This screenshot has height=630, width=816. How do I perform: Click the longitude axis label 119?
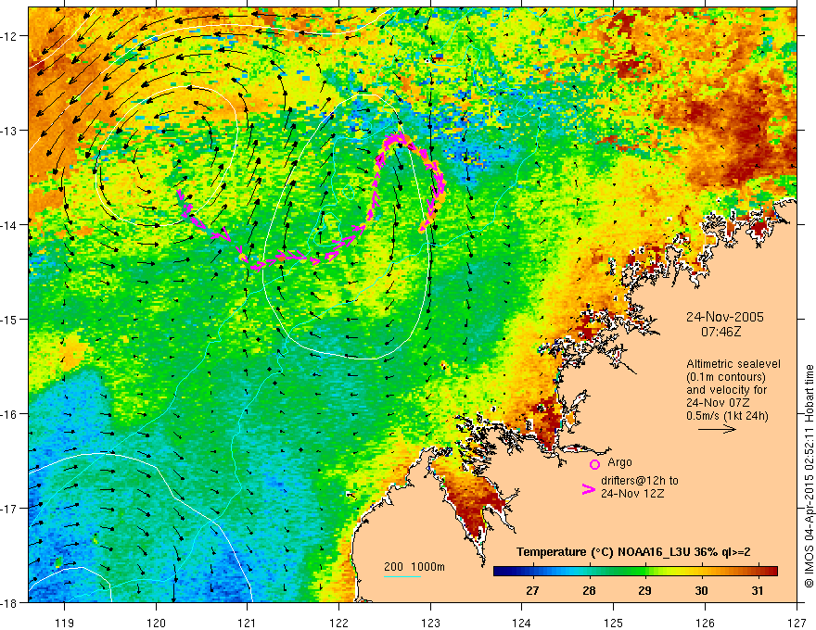tap(65, 623)
